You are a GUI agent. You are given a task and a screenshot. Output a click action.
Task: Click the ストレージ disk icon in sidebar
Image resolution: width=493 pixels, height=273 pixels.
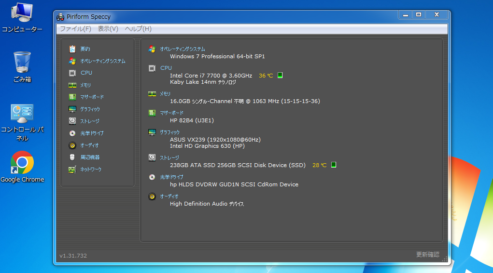[x=72, y=121]
